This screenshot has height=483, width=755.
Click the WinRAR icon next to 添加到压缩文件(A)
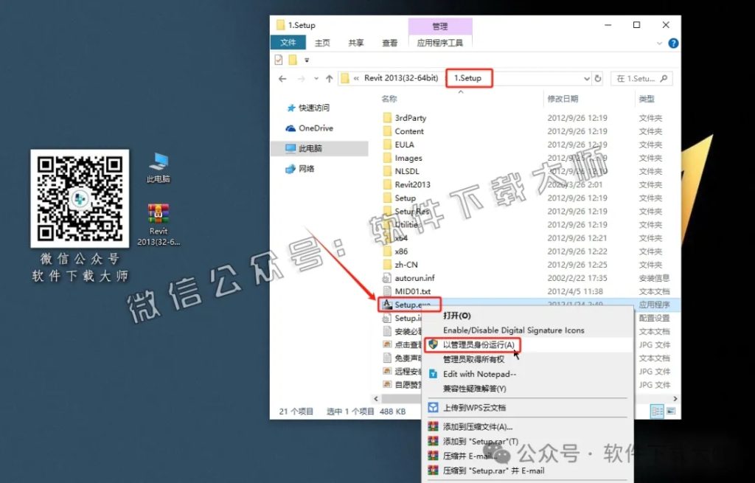[x=434, y=426]
